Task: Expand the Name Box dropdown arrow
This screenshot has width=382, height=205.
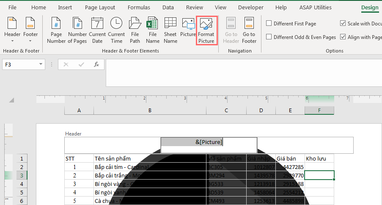Action: coord(41,64)
